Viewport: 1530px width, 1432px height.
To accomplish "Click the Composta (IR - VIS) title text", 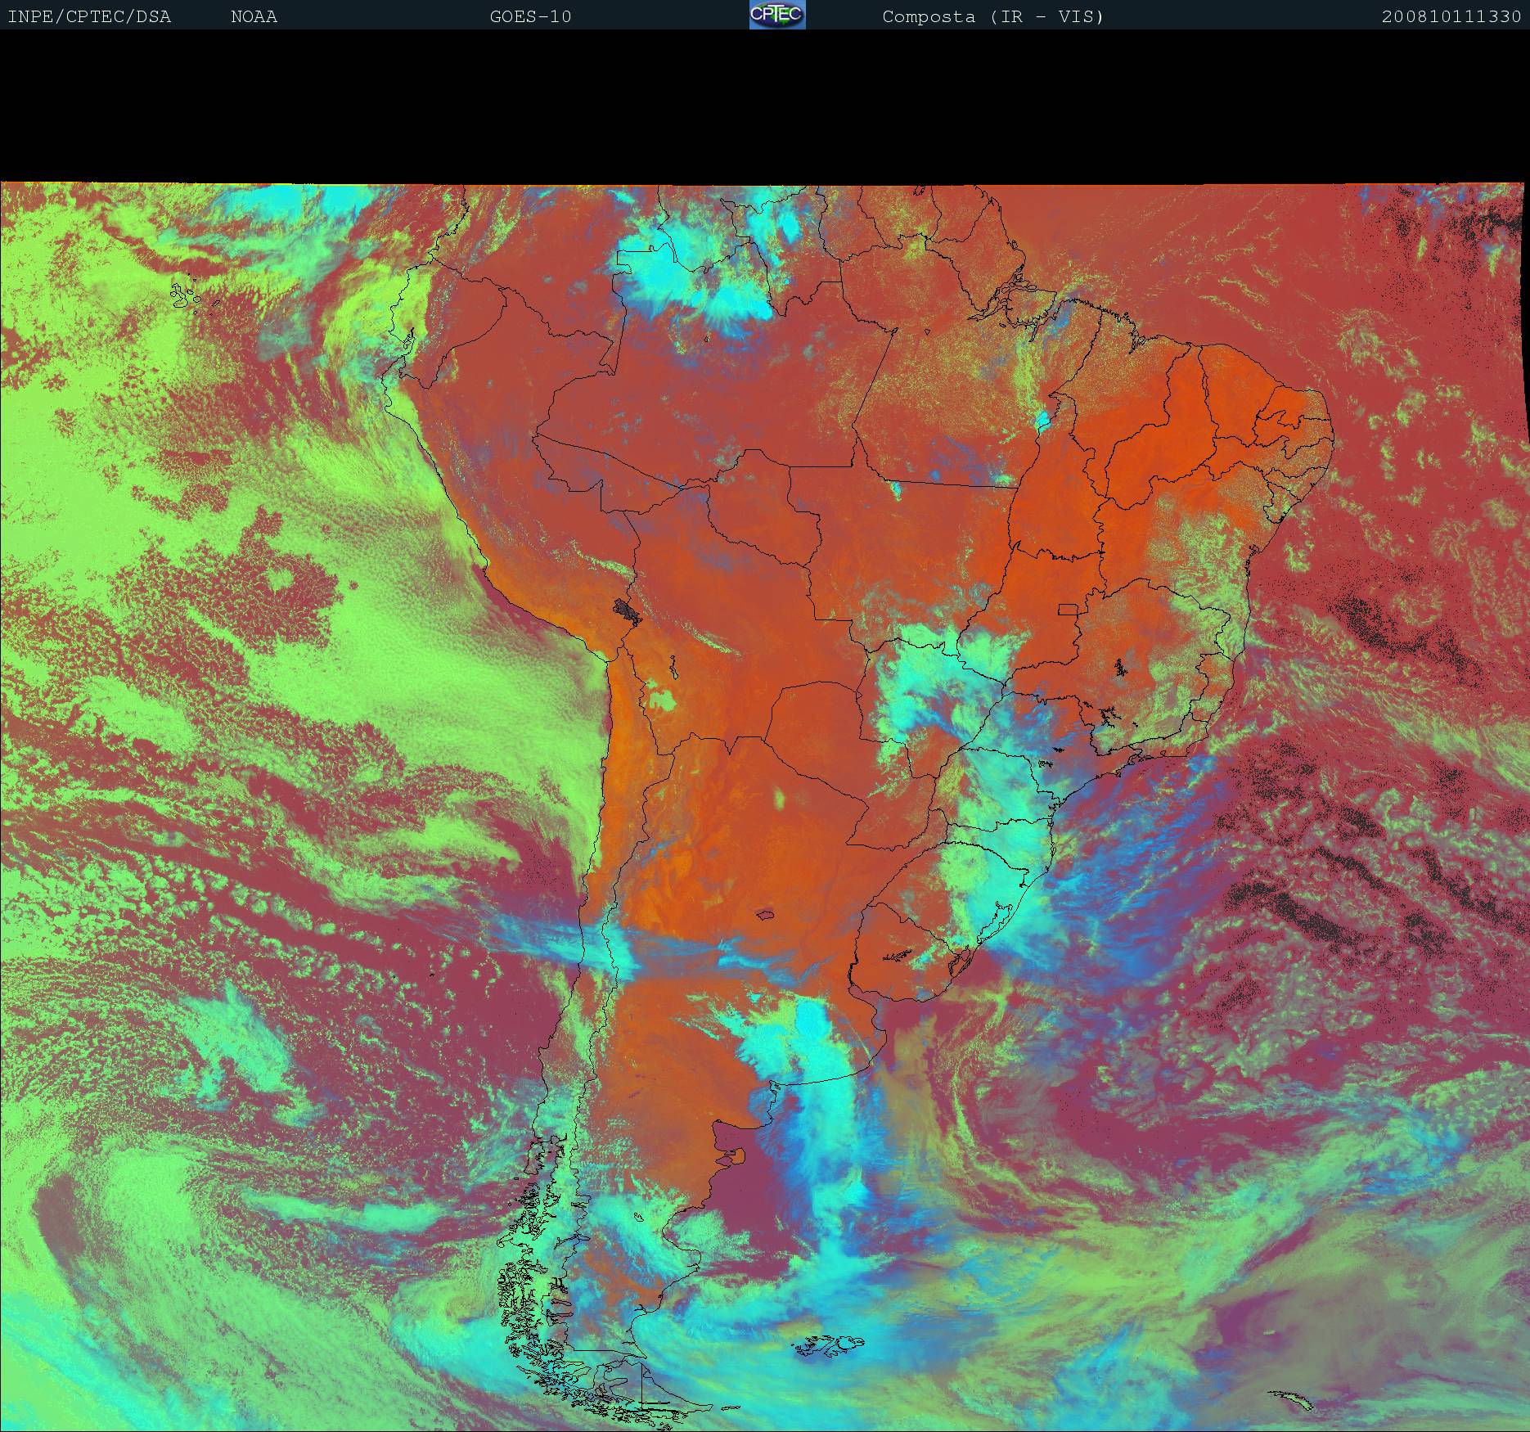I will pos(992,17).
